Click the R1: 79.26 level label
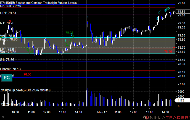Image resolution: width=190 pixels, height=120 pixels. (x=7, y=23)
